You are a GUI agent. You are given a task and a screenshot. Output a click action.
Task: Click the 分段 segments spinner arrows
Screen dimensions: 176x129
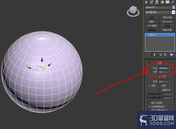pyautogui.click(x=170, y=72)
